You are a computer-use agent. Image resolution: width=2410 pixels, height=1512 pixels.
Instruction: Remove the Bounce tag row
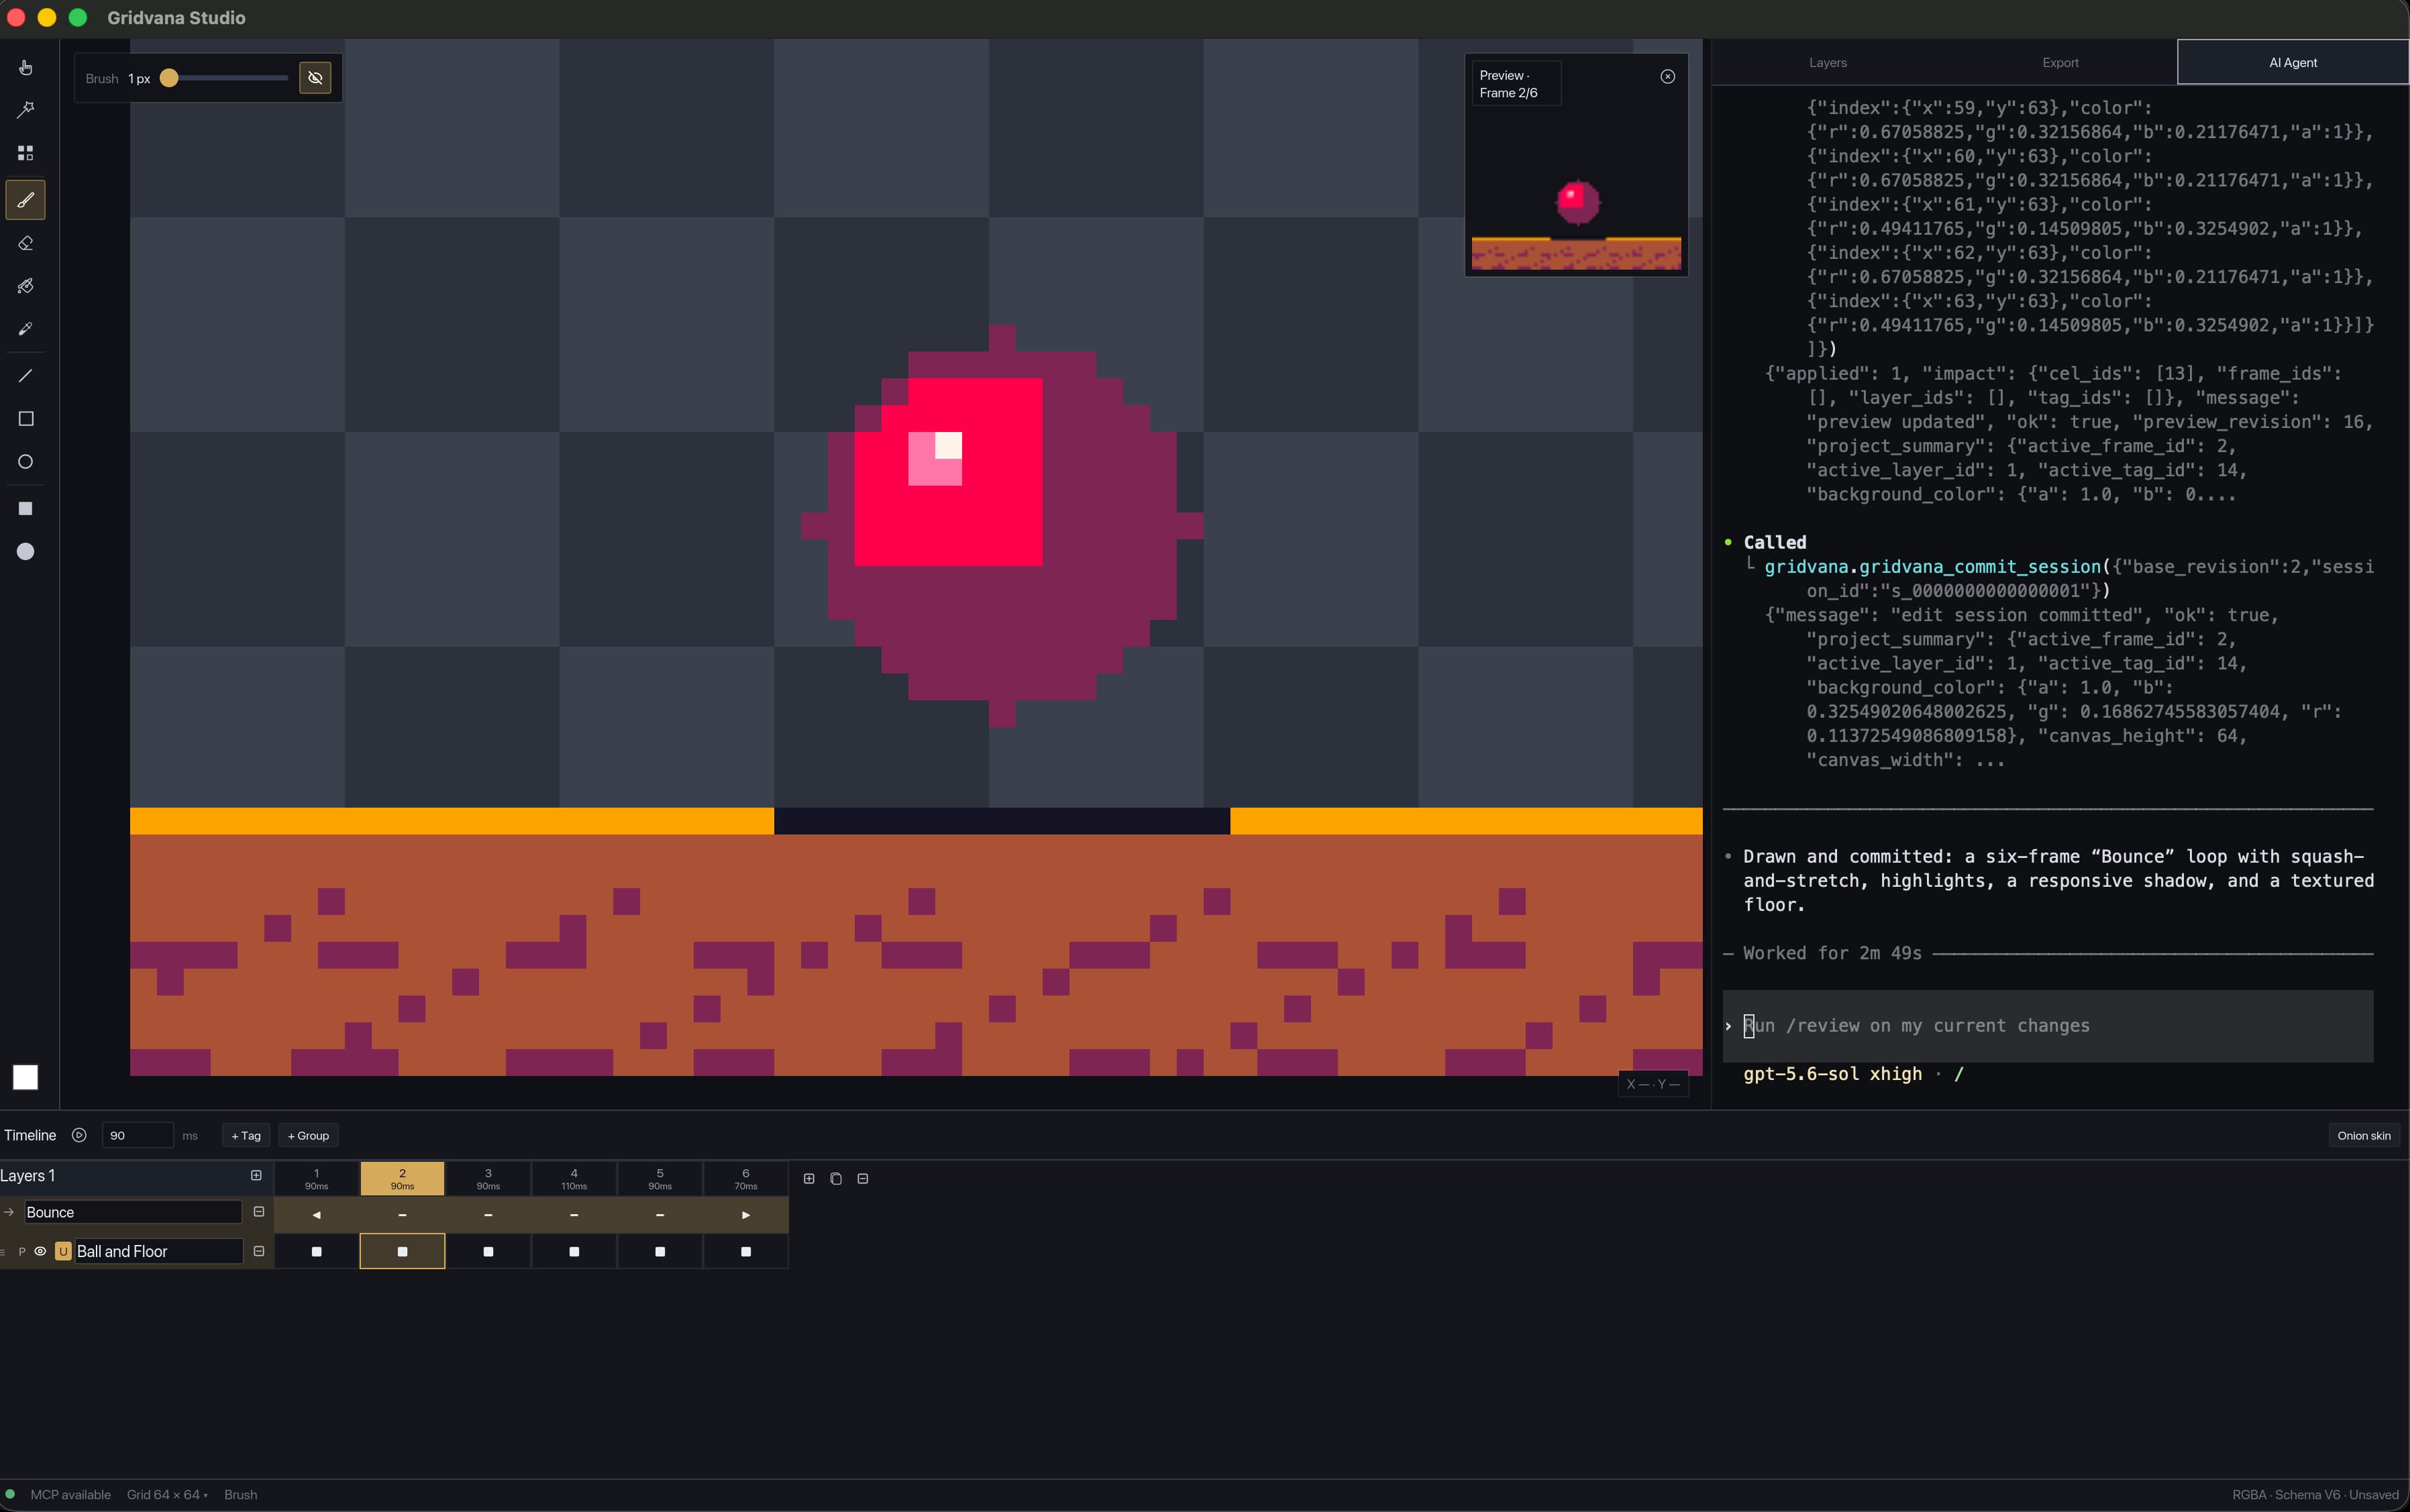coord(259,1212)
